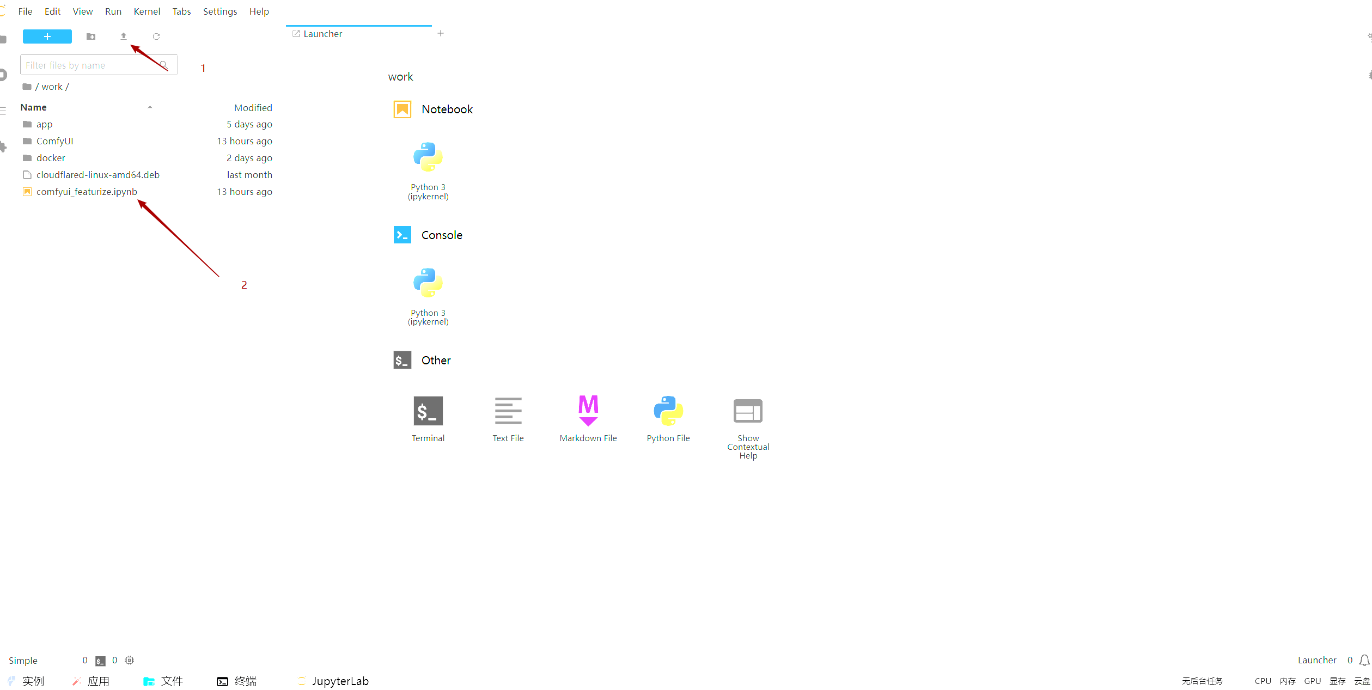Image resolution: width=1372 pixels, height=690 pixels.
Task: Sort files by Name column header
Action: coord(34,107)
